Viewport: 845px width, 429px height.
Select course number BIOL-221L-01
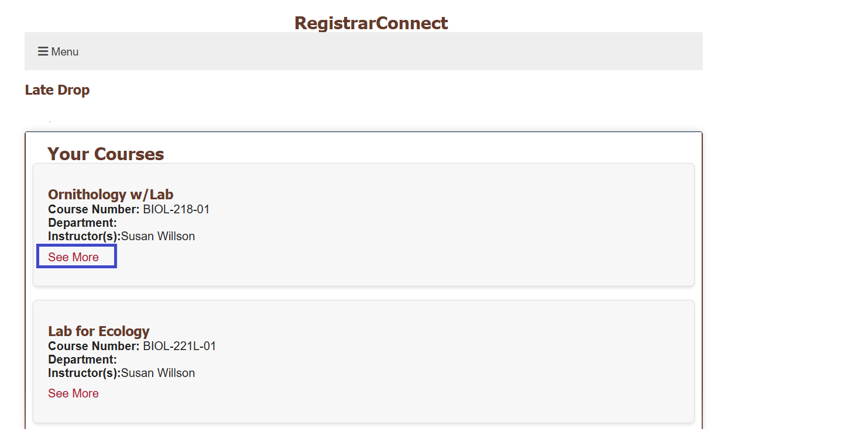(x=180, y=346)
